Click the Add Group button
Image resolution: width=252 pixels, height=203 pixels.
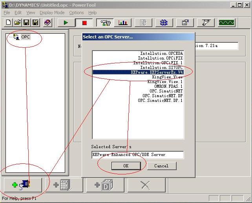click(x=64, y=185)
